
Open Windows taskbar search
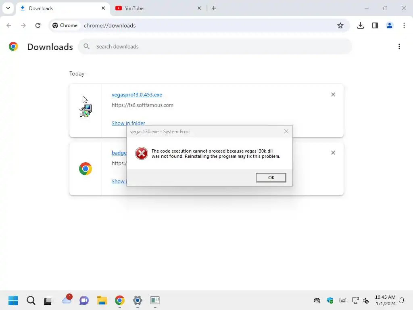pos(31,300)
